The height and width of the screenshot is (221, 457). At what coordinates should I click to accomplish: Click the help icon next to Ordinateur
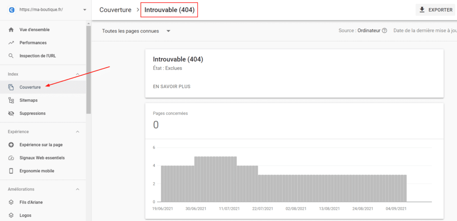[x=384, y=31]
